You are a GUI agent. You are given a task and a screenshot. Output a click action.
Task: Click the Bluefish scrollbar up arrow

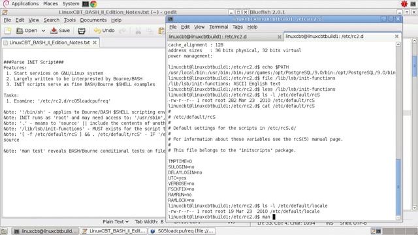point(414,40)
